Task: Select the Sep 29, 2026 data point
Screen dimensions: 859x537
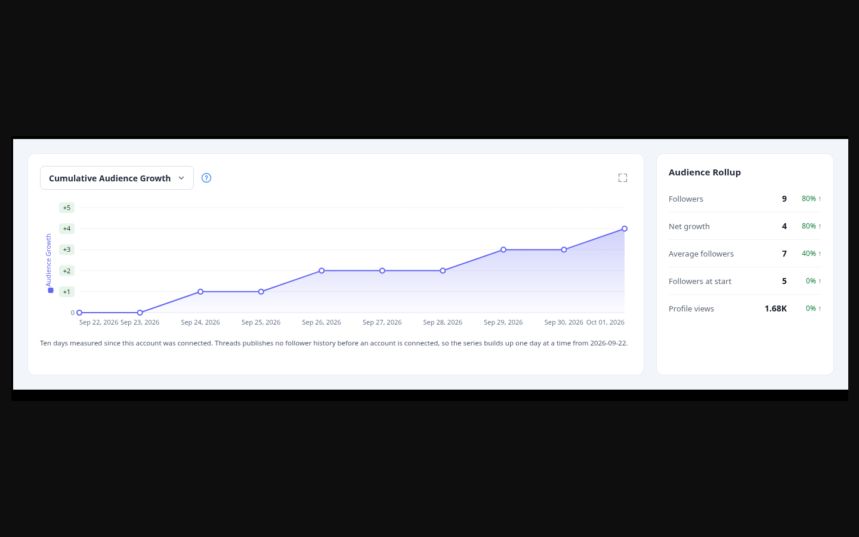Action: click(503, 249)
